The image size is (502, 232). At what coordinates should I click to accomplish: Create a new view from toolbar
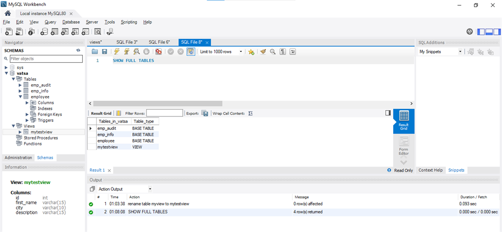[65, 31]
